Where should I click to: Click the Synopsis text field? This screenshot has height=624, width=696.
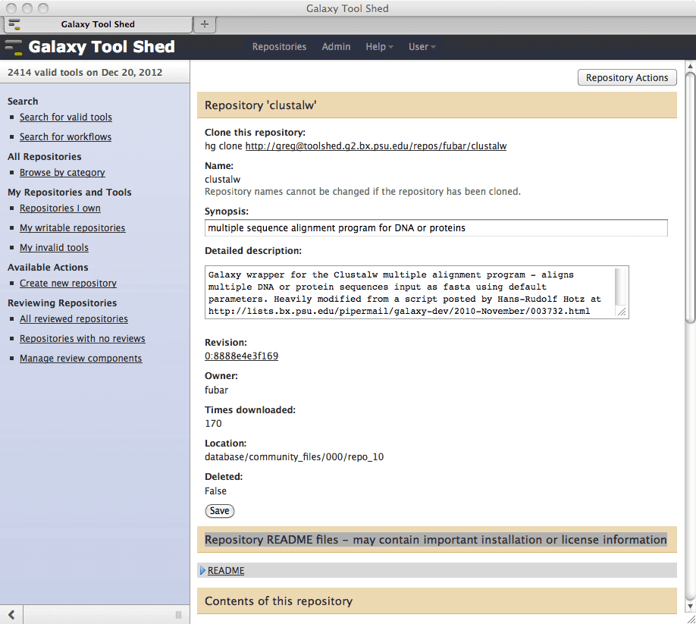436,227
